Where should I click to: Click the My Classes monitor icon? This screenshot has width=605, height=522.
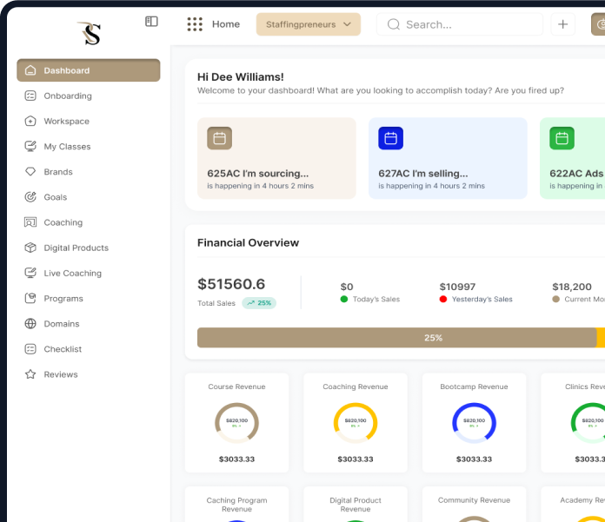point(30,146)
